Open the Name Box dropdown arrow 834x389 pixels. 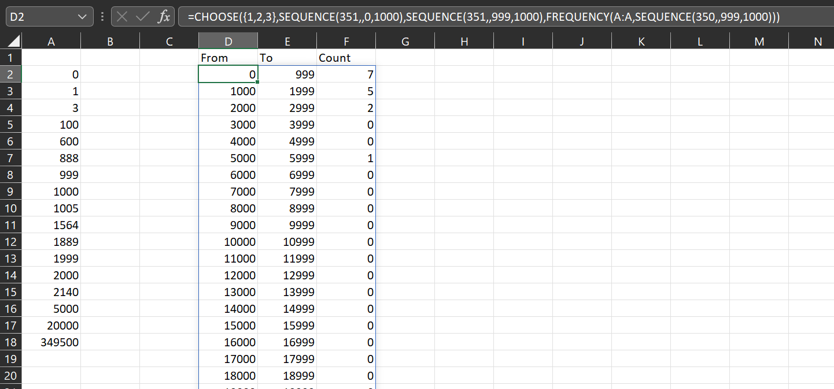click(81, 17)
